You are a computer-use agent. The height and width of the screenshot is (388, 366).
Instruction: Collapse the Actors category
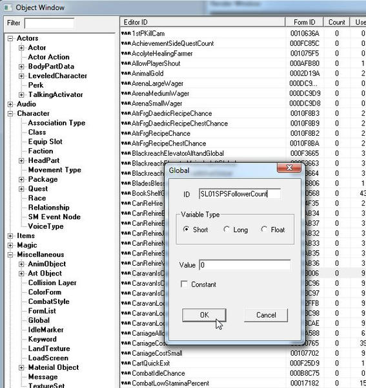tap(10, 38)
